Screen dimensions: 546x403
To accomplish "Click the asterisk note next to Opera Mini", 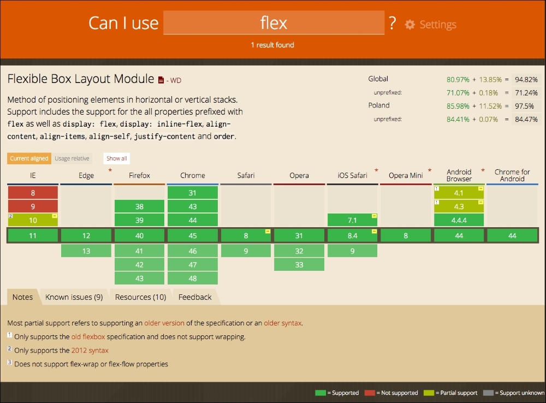I will click(x=430, y=170).
